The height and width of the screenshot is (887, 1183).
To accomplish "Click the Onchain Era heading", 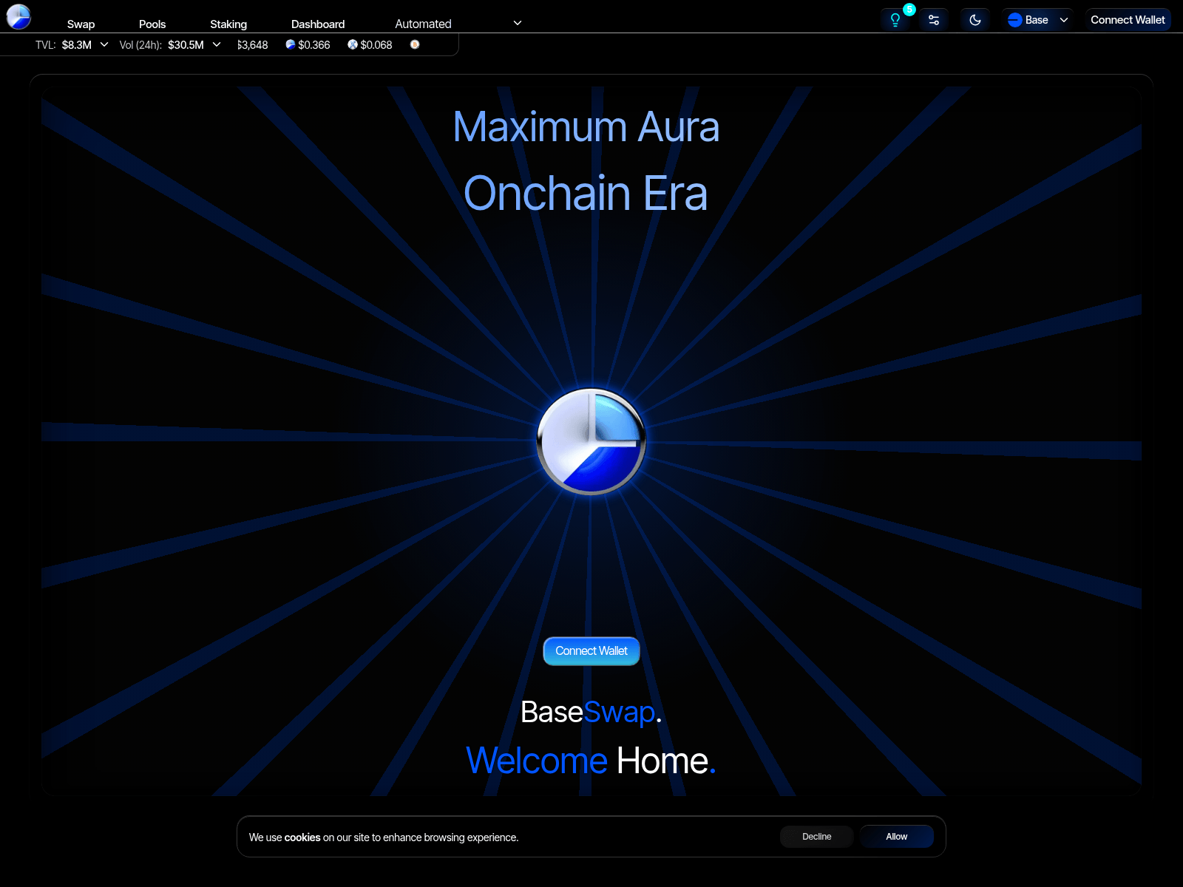I will pyautogui.click(x=586, y=194).
